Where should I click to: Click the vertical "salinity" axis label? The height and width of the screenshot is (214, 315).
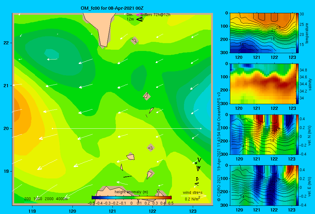(310, 84)
